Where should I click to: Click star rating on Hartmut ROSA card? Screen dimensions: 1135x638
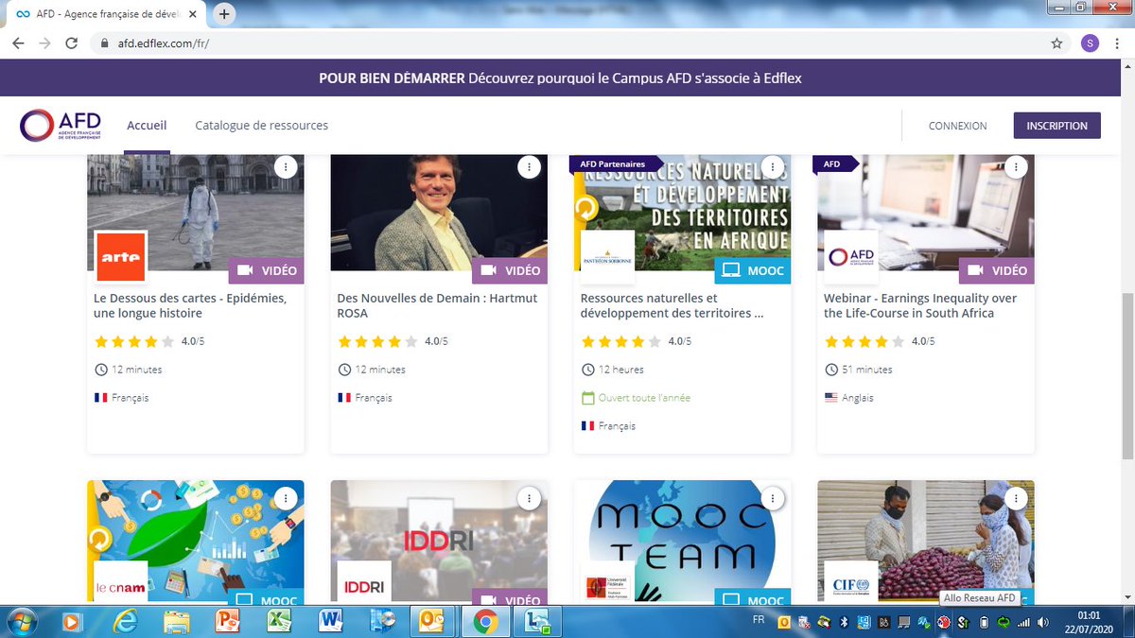click(377, 341)
